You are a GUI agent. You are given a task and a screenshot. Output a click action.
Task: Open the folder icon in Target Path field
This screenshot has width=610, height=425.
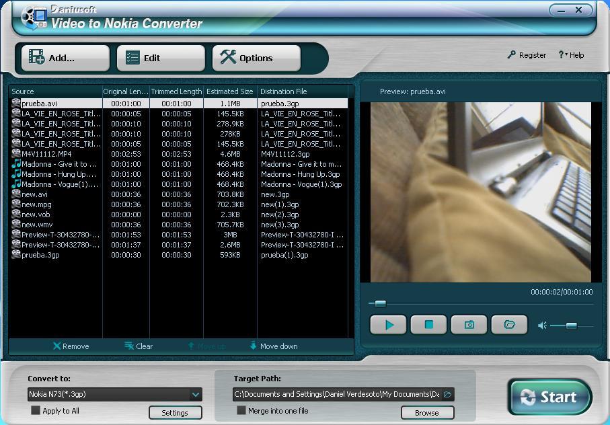tap(447, 394)
